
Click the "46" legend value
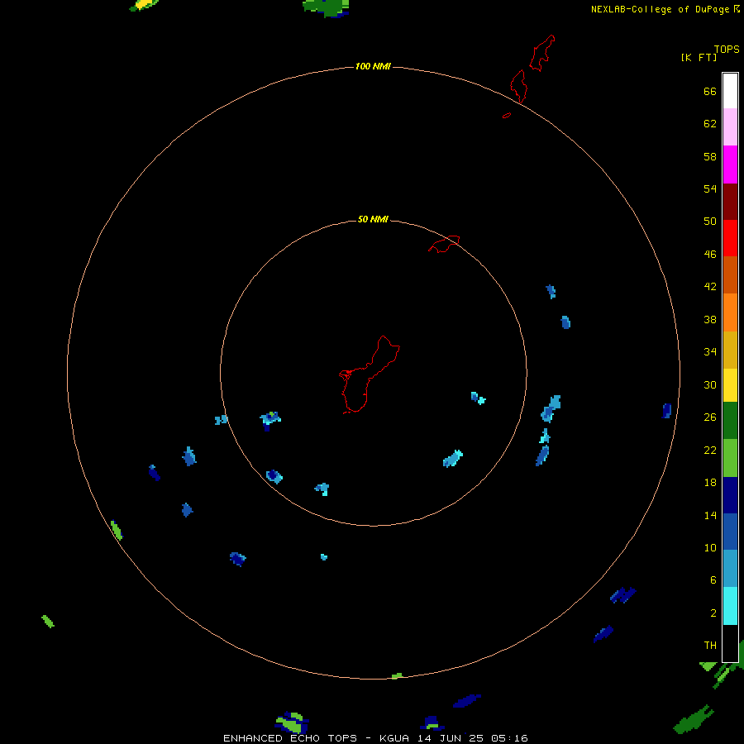pos(710,255)
